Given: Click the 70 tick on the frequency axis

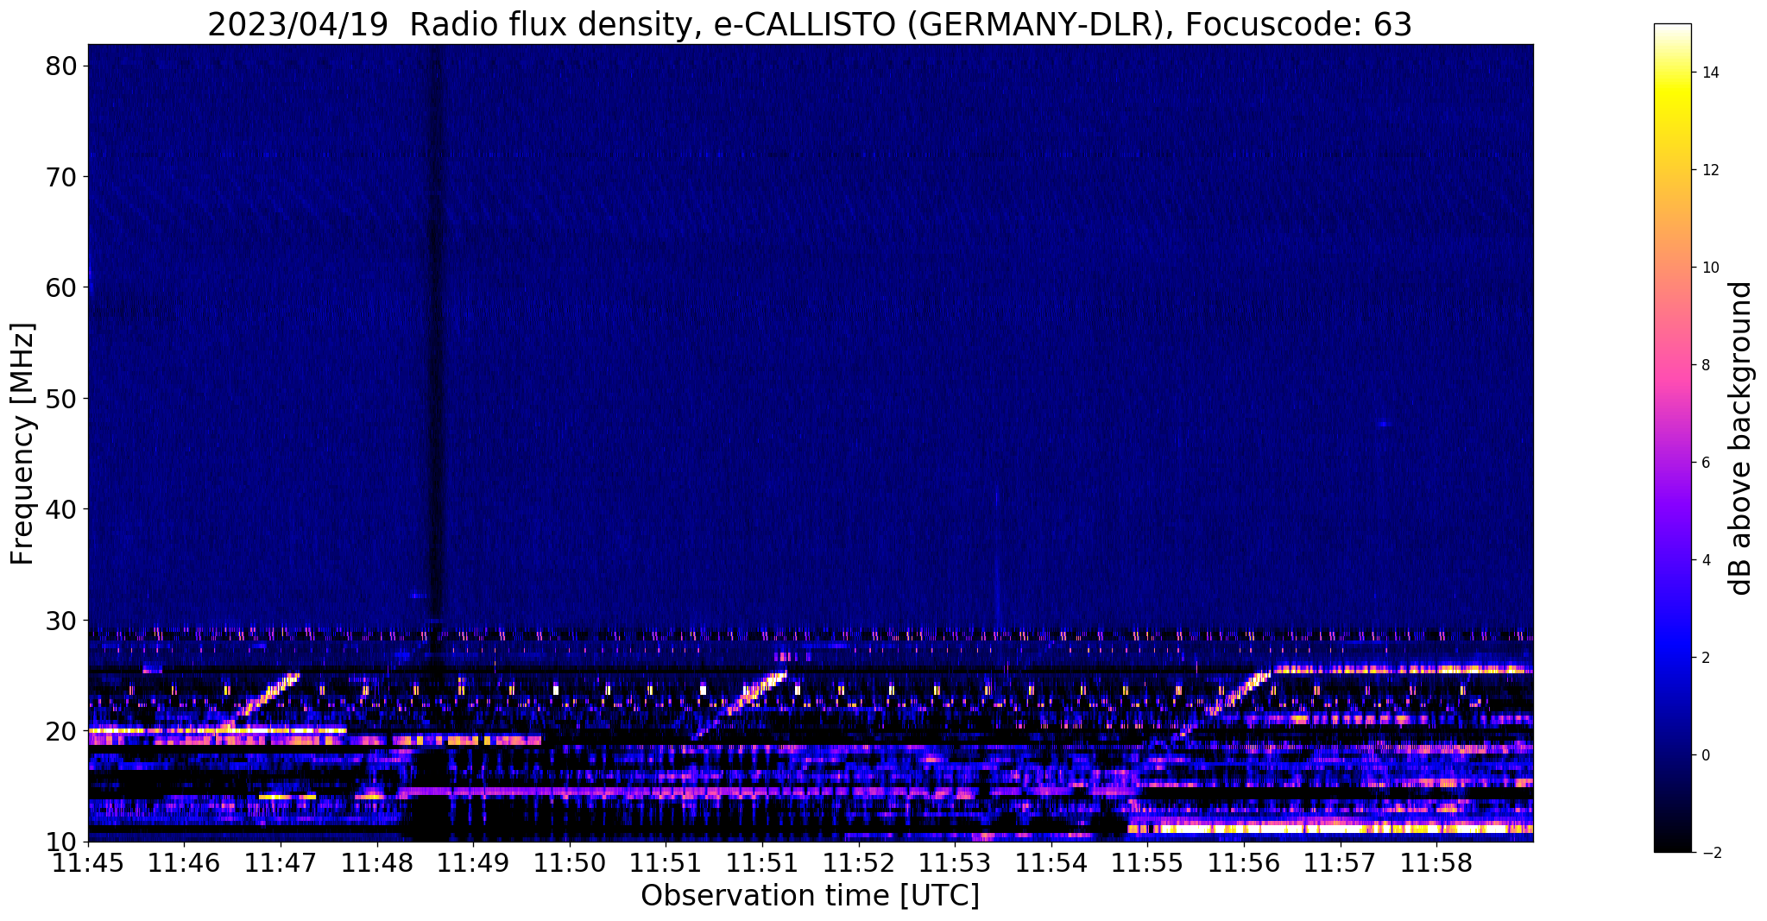Looking at the screenshot, I should pyautogui.click(x=60, y=177).
